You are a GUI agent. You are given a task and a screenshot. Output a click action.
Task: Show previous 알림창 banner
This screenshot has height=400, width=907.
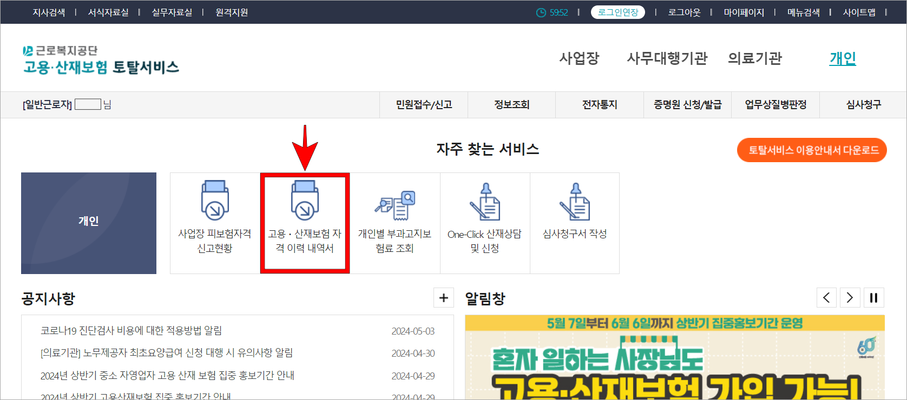tap(826, 298)
